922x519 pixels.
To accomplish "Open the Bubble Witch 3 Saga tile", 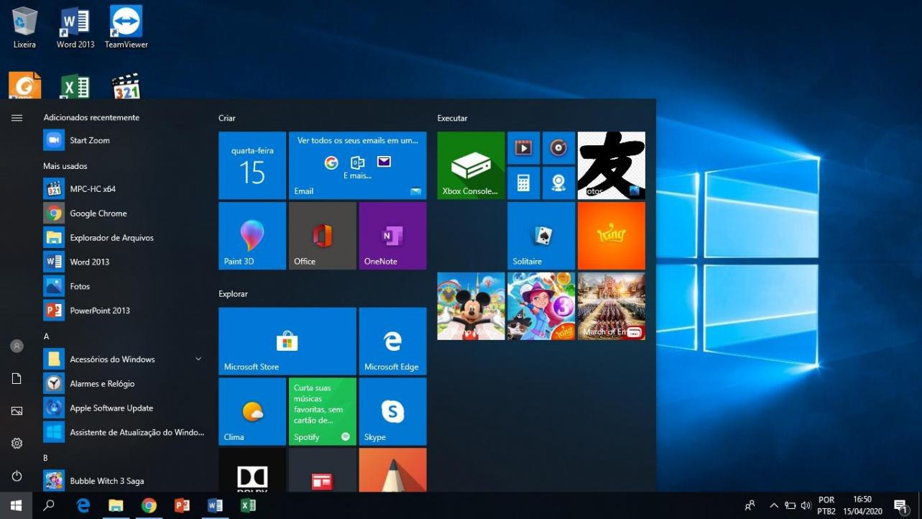I will [x=541, y=306].
